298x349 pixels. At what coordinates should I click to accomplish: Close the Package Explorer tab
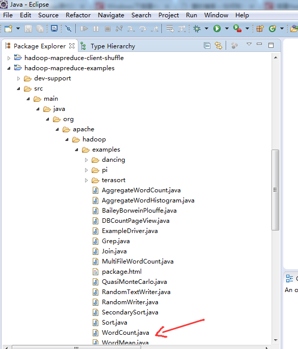click(x=72, y=46)
